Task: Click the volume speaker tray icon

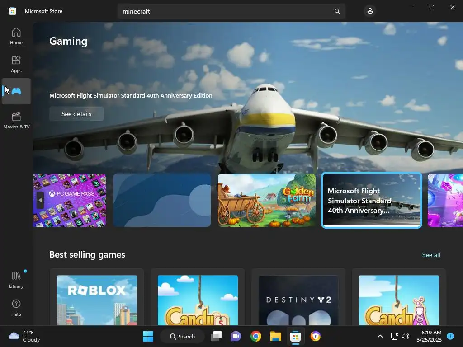Action: 406,336
